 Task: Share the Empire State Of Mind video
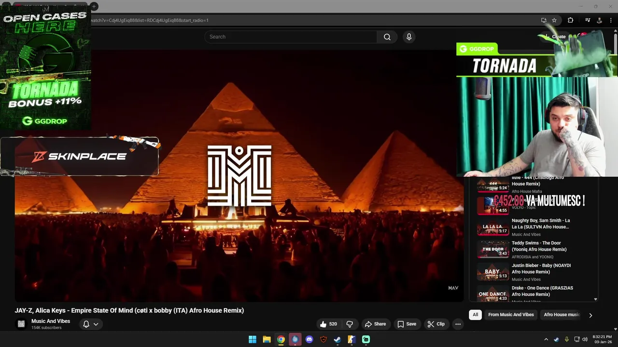[375, 324]
